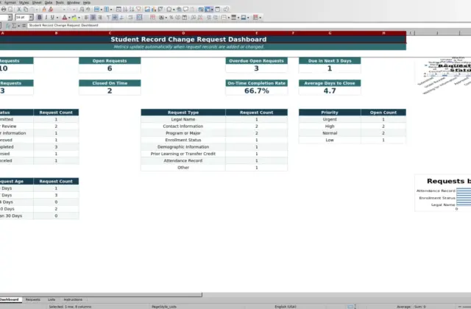The width and height of the screenshot is (471, 309).
Task: Click the Align Bottom icon
Action: pos(121,18)
